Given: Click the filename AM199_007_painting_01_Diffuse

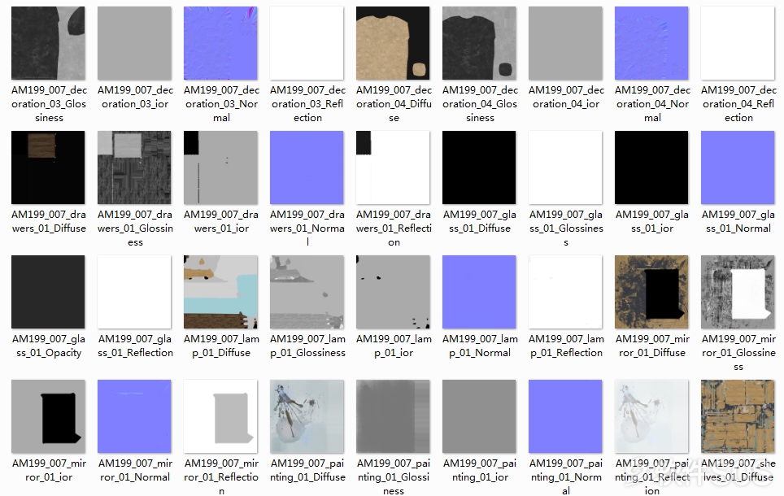Looking at the screenshot, I should pos(307,471).
